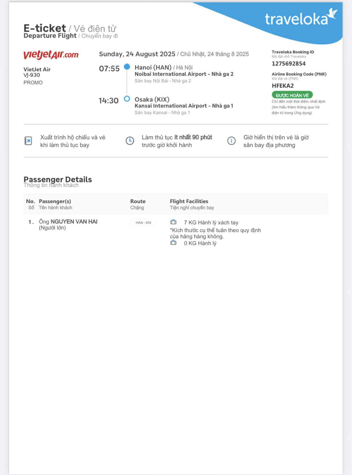Click the Passenger Details heading
The height and width of the screenshot is (475, 352).
point(58,180)
